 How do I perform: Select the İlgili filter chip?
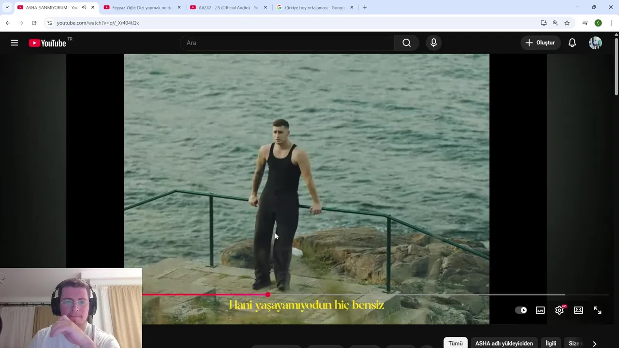551,343
